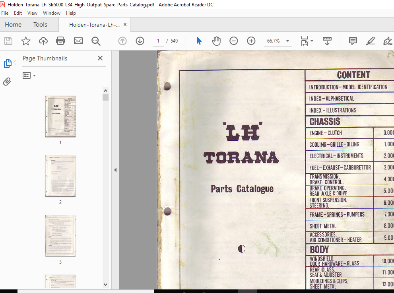The width and height of the screenshot is (394, 293).
Task: Open thumbnail panel options dropdown
Action: pyautogui.click(x=29, y=76)
